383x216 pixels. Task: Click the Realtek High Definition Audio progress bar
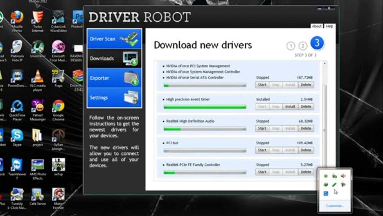[x=205, y=129]
